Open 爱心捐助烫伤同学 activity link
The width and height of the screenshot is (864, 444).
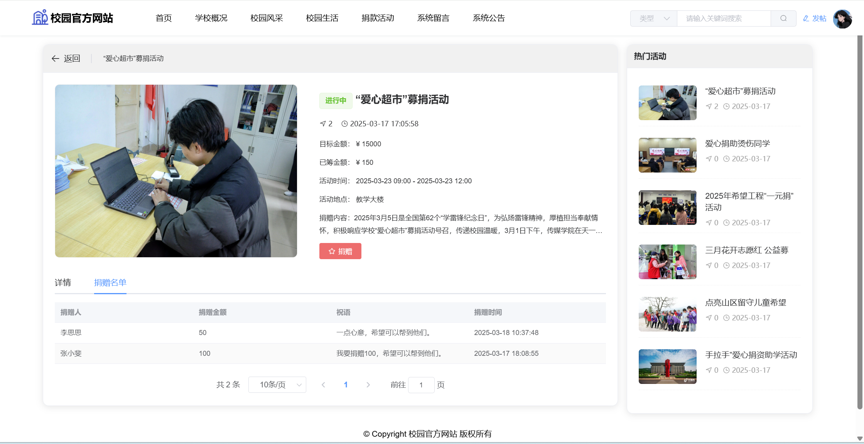point(737,144)
